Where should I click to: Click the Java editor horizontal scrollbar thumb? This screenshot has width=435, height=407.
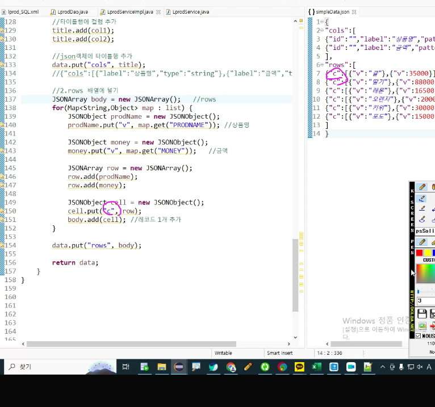click(x=132, y=344)
